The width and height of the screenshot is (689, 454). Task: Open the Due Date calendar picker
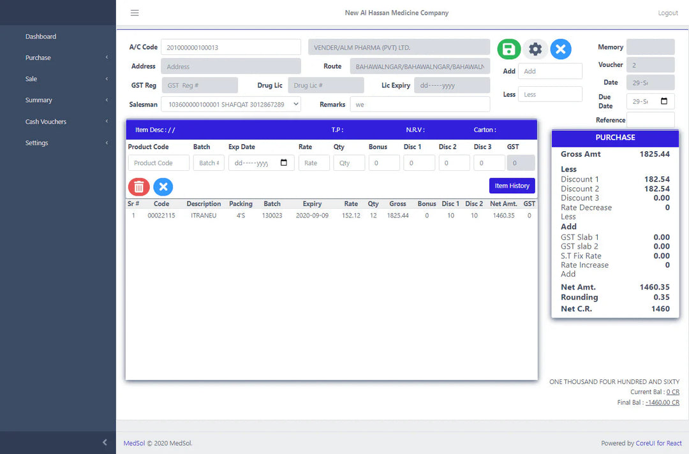click(663, 101)
